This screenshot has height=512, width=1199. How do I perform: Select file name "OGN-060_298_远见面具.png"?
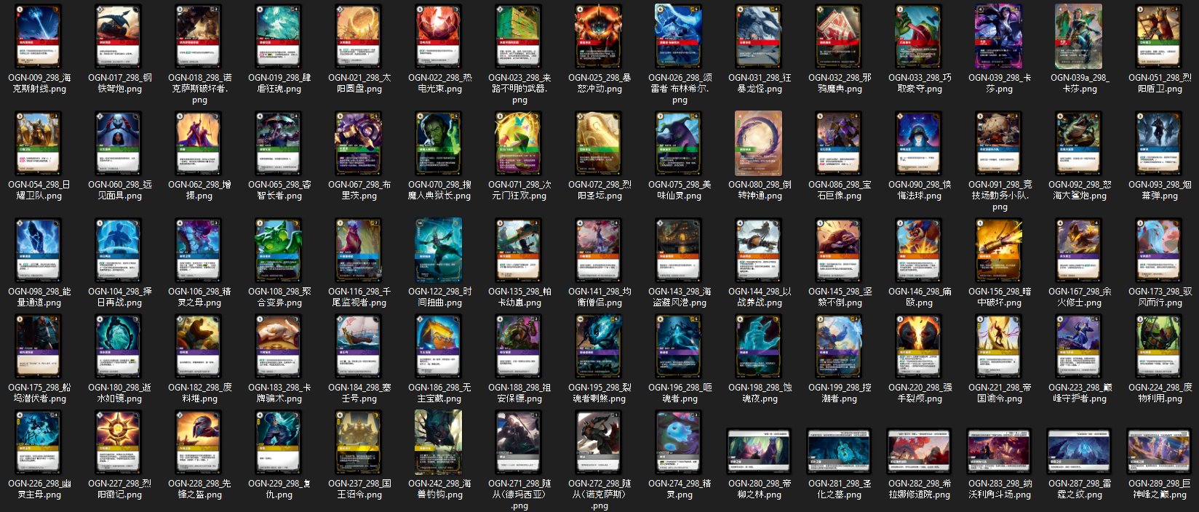coord(119,190)
